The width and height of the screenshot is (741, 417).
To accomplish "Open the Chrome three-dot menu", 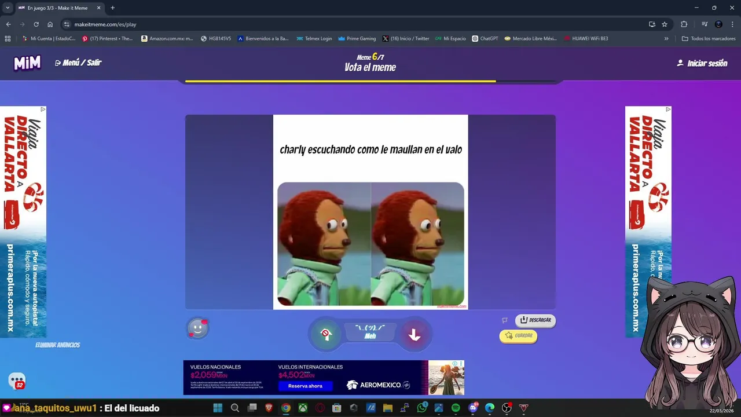I will [732, 24].
